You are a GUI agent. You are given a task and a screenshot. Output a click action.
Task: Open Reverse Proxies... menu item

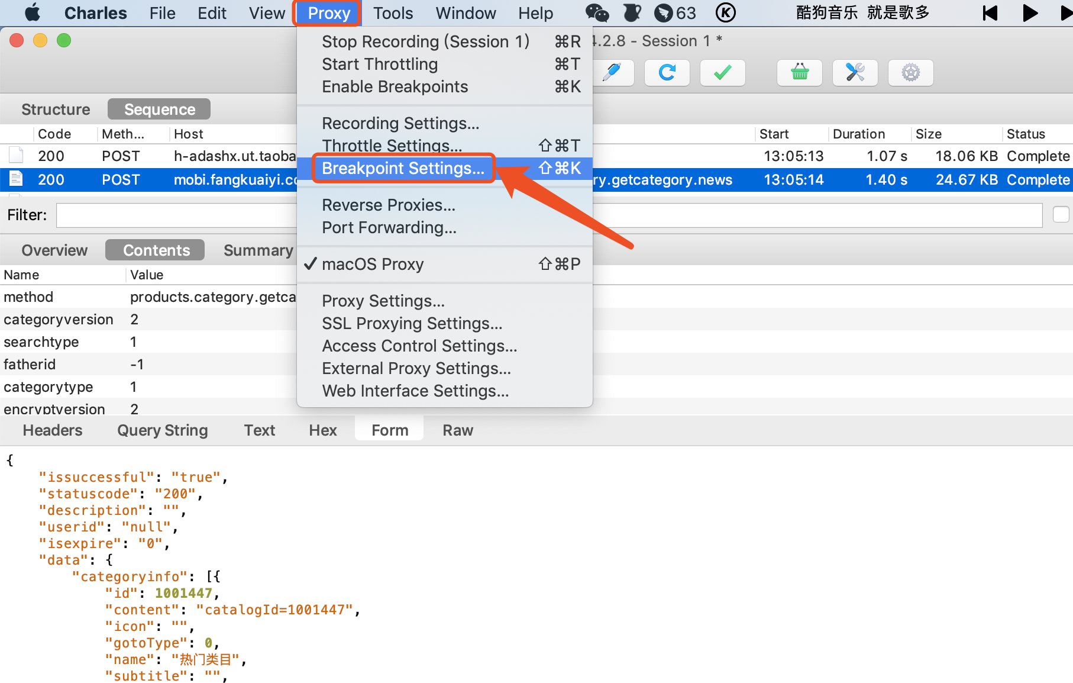(445, 205)
